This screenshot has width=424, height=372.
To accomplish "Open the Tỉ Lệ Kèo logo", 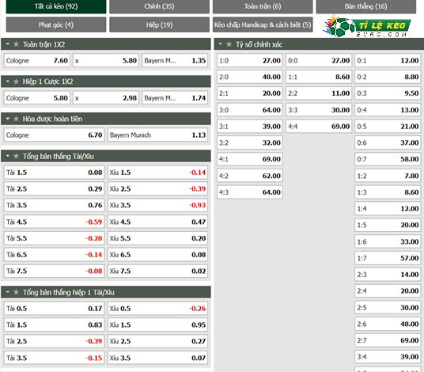I will click(x=367, y=26).
